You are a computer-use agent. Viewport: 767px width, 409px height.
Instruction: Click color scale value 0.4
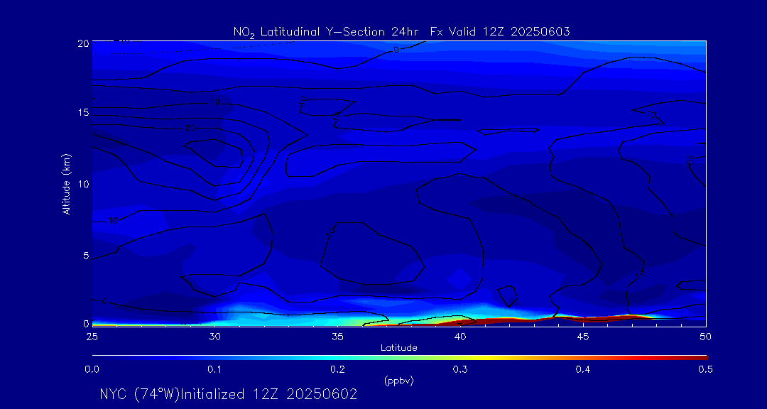pos(583,370)
